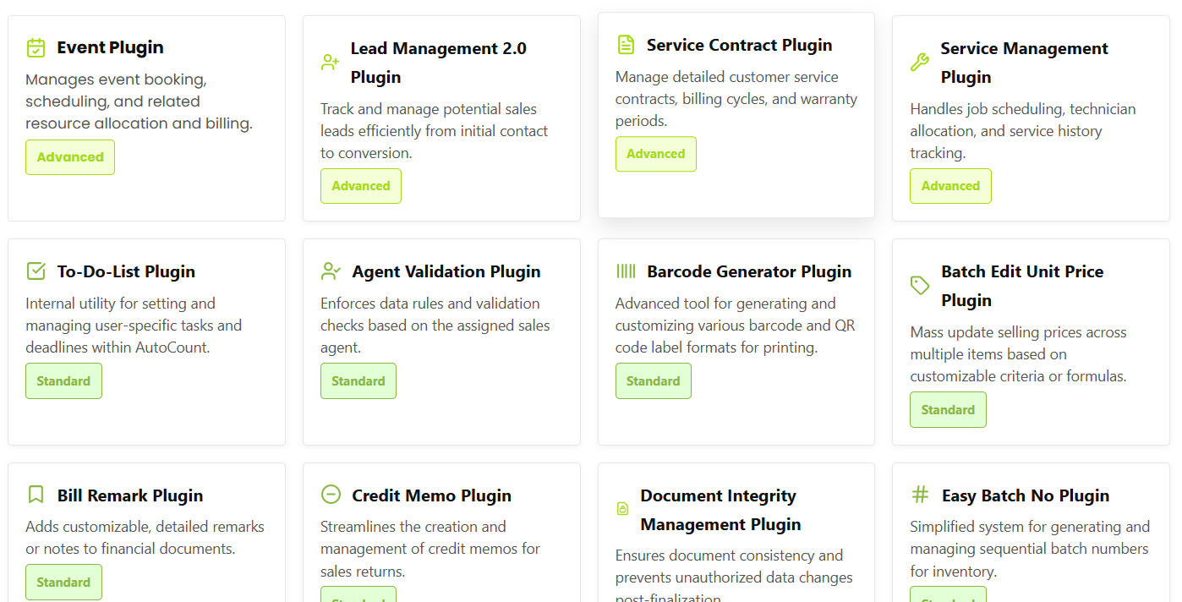Click the checkbox icon beside To-Do-List Plugin

click(x=36, y=271)
